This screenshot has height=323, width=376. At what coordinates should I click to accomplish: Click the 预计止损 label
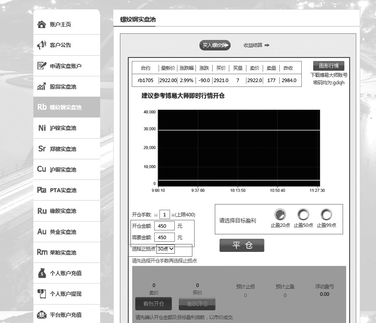tap(245, 286)
